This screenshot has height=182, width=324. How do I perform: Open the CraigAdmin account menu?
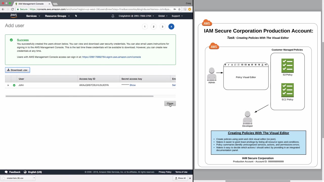pyautogui.click(x=136, y=16)
